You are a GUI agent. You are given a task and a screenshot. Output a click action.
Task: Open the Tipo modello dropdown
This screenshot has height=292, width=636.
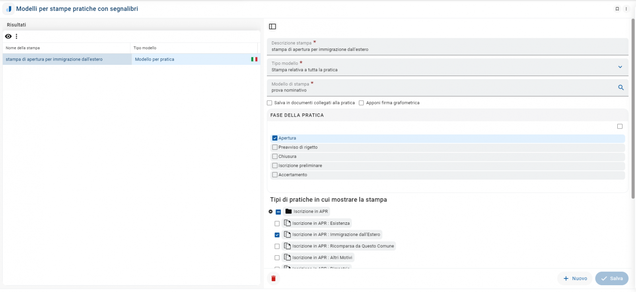point(620,67)
